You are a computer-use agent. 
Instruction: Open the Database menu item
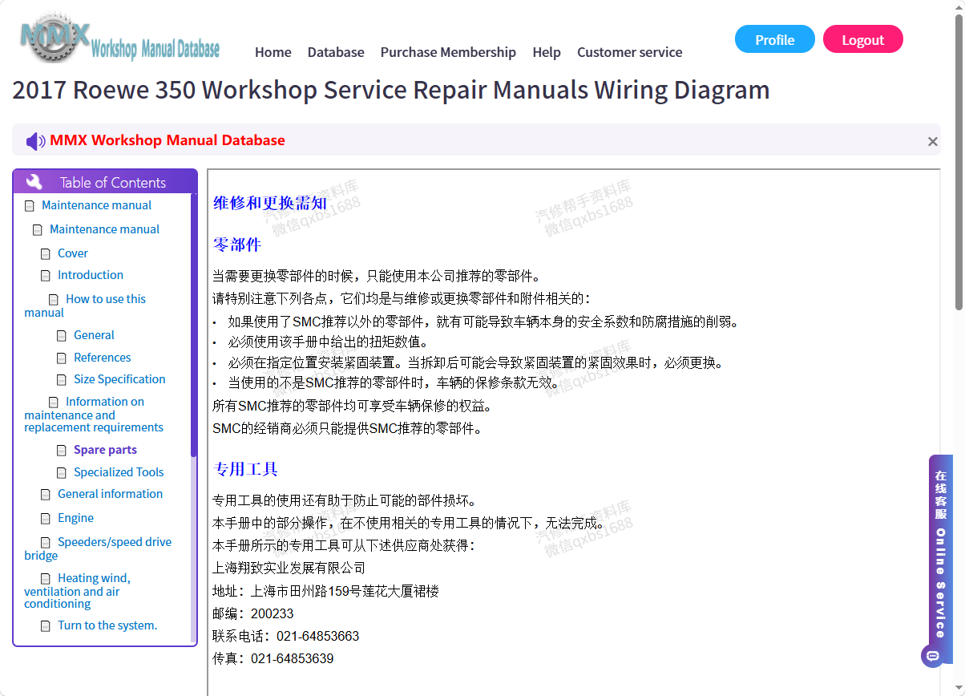point(336,52)
